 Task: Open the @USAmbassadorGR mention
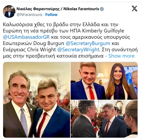click(x=26, y=37)
